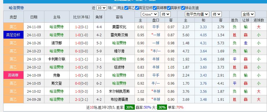Click the 角球 column header
Image resolution: width=267 pixels, height=112 pixels.
[99, 17]
